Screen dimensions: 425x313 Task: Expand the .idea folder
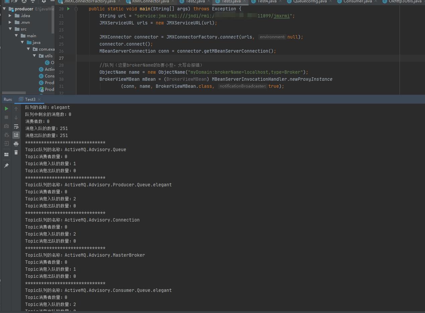coord(10,15)
